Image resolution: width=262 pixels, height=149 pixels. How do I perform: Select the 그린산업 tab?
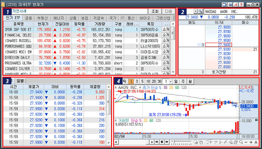pyautogui.click(x=163, y=18)
